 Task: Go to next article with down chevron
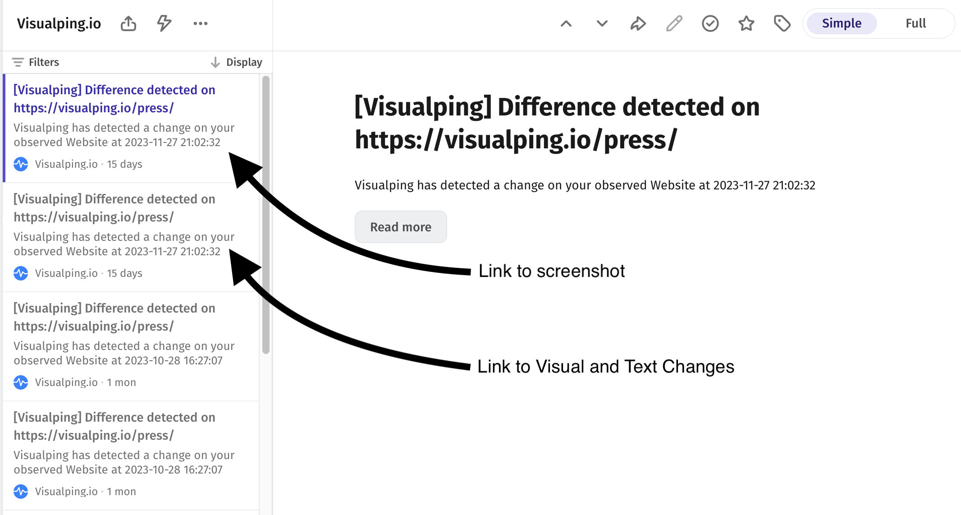(x=602, y=23)
